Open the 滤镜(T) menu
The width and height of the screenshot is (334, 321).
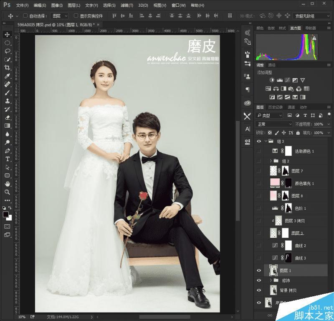[x=127, y=5]
